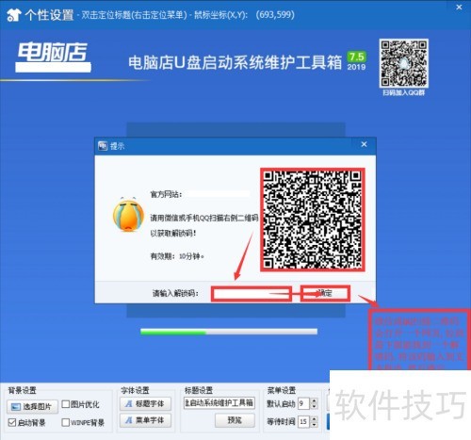This screenshot has height=440, width=471.
Task: Click the unlock QR code in the dialog
Action: [x=313, y=220]
